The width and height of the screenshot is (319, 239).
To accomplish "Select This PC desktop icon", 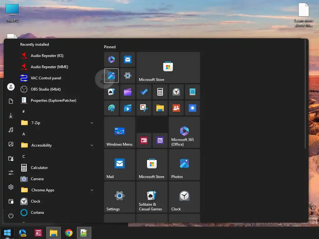I will tap(12, 13).
